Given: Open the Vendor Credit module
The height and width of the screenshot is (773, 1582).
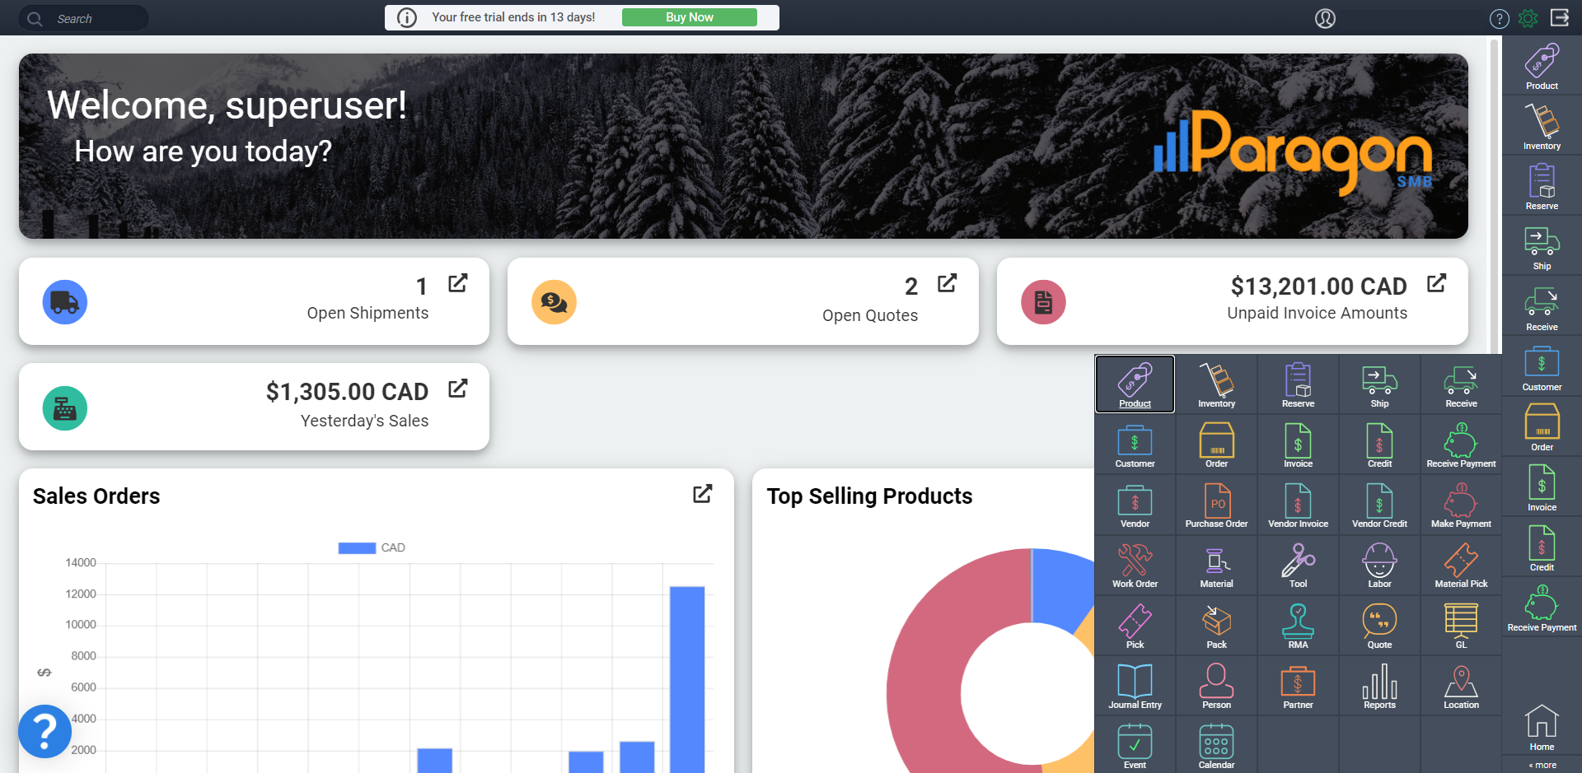Looking at the screenshot, I should click(x=1379, y=505).
